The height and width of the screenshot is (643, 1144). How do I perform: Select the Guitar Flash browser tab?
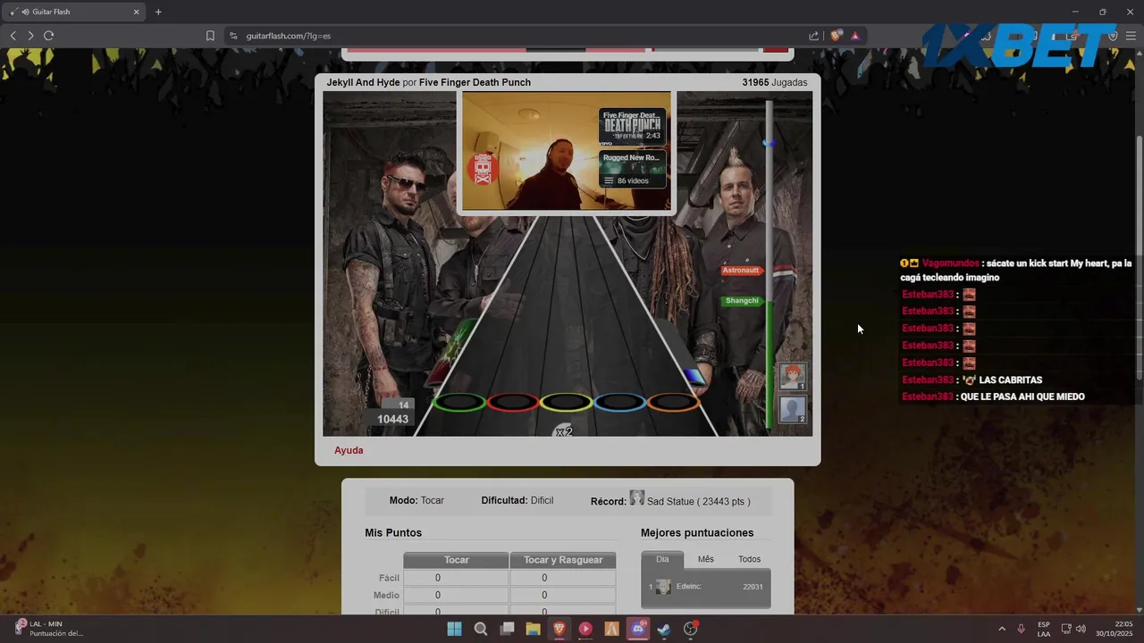[x=75, y=12]
